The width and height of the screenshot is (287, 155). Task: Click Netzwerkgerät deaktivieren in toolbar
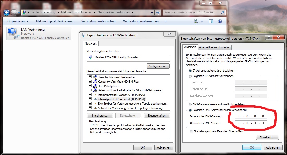pos(55,21)
